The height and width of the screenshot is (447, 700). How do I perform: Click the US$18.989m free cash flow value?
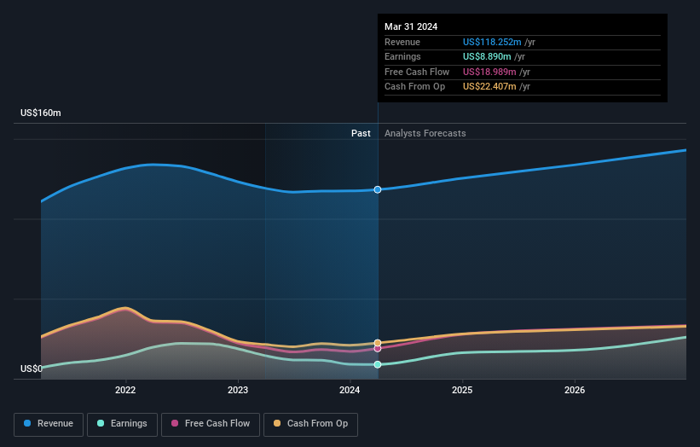[489, 72]
